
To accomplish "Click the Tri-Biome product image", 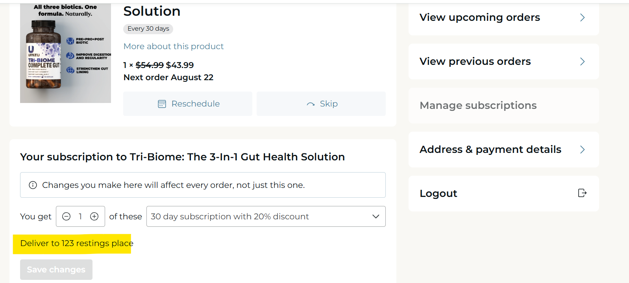I will (65, 53).
